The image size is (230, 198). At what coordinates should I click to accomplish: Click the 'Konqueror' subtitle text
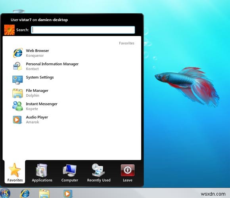(35, 56)
